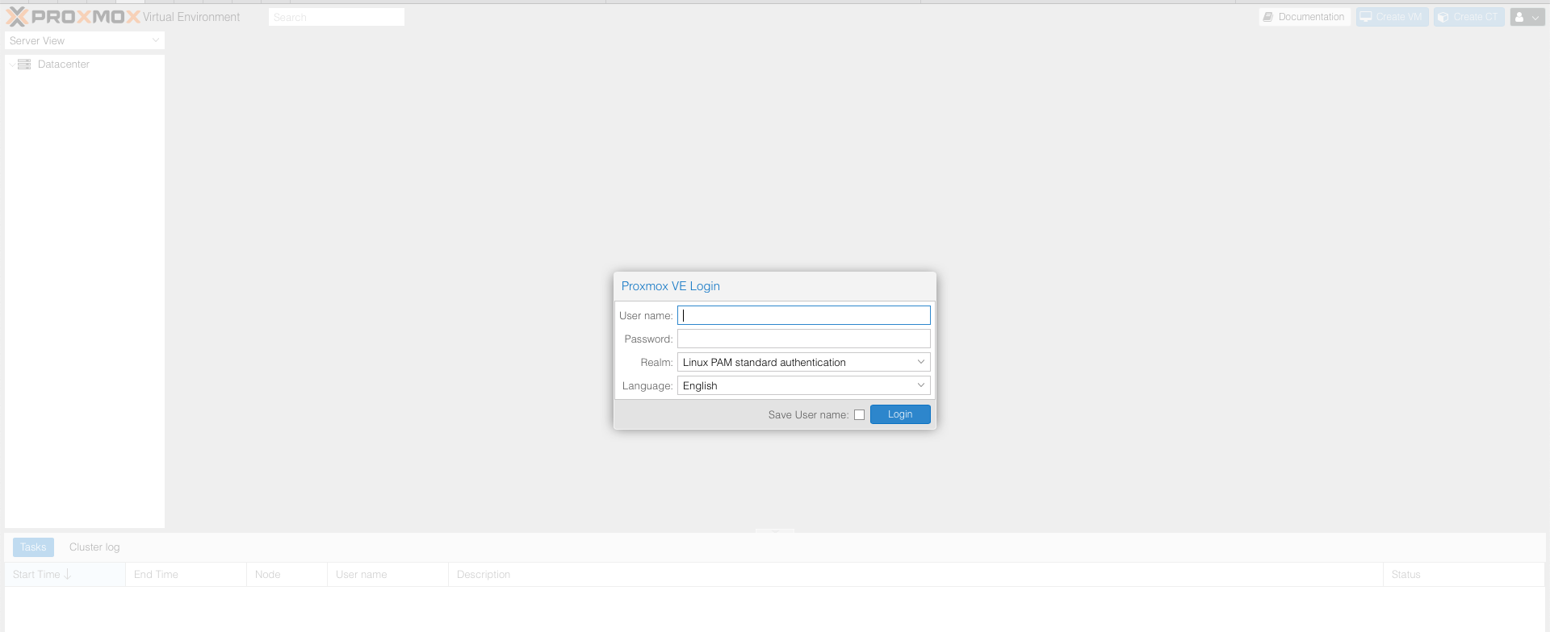
Task: Collapse the bottom log panel handle
Action: point(774,531)
